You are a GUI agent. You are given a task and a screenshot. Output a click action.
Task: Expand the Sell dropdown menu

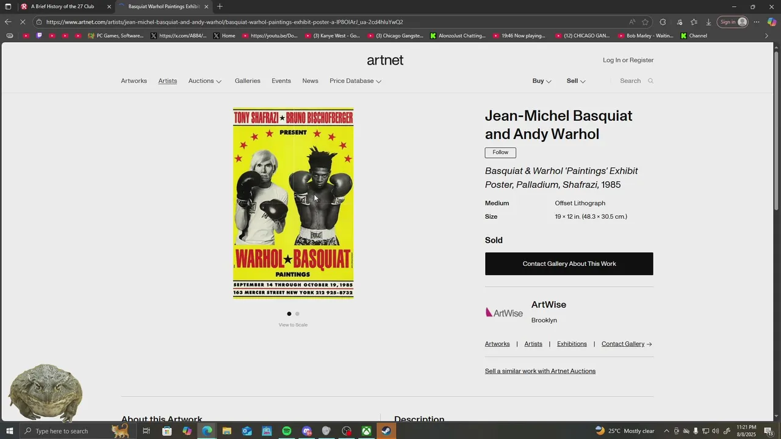[576, 81]
